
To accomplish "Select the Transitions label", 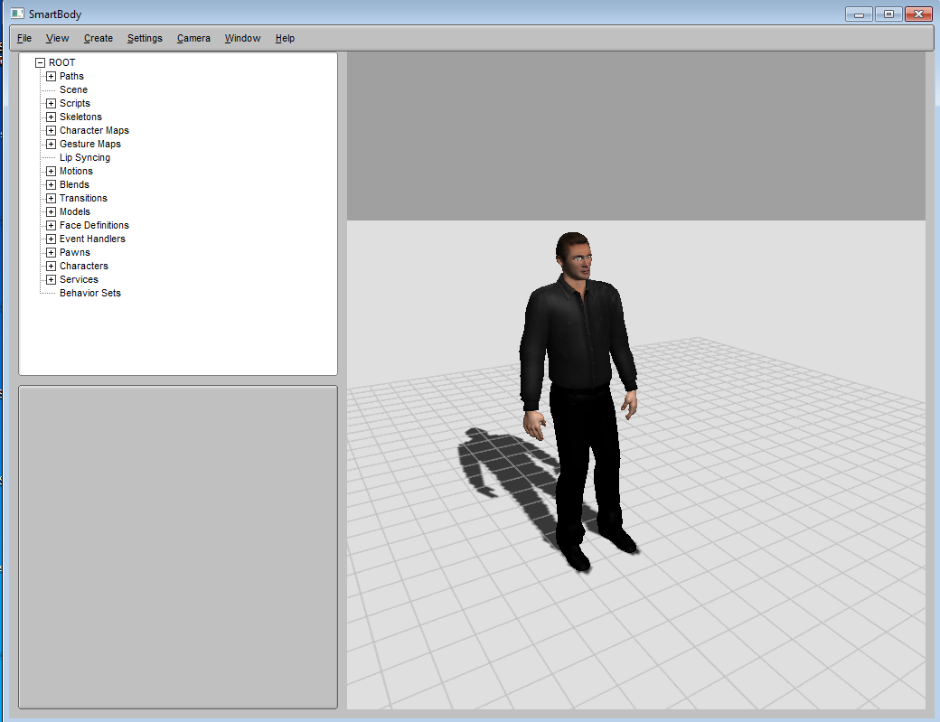I will pos(83,198).
